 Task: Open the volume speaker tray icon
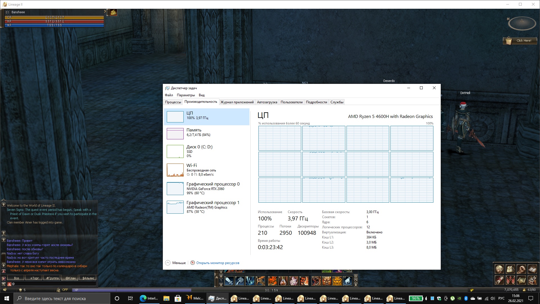coord(493,298)
